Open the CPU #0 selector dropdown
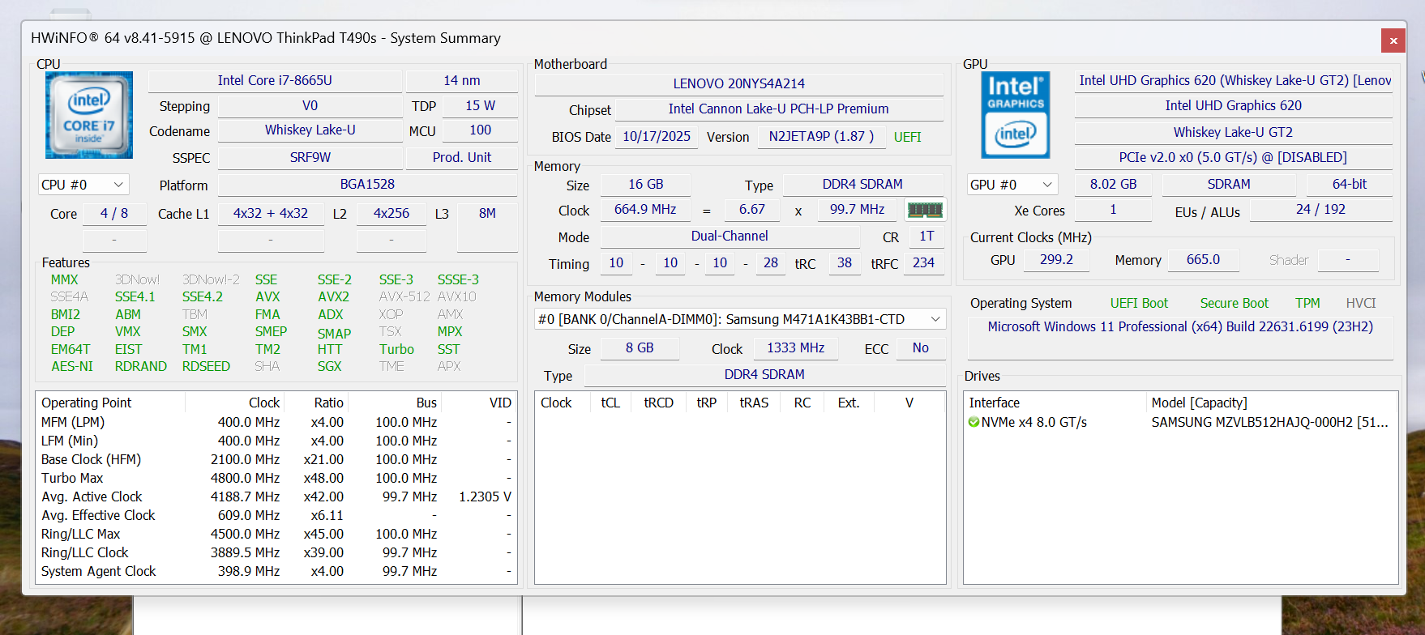Image resolution: width=1425 pixels, height=635 pixels. [83, 185]
